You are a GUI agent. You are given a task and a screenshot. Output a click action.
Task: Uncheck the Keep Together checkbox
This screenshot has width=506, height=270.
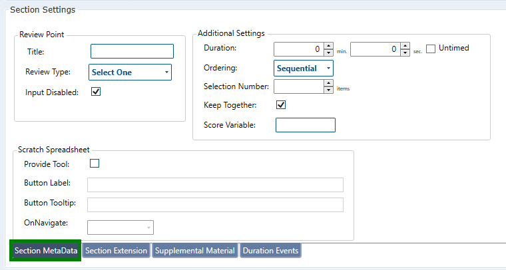coord(280,105)
